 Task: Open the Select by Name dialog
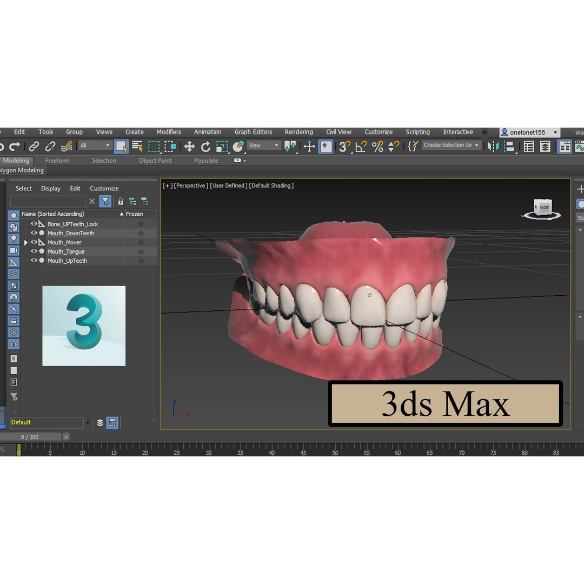(137, 147)
